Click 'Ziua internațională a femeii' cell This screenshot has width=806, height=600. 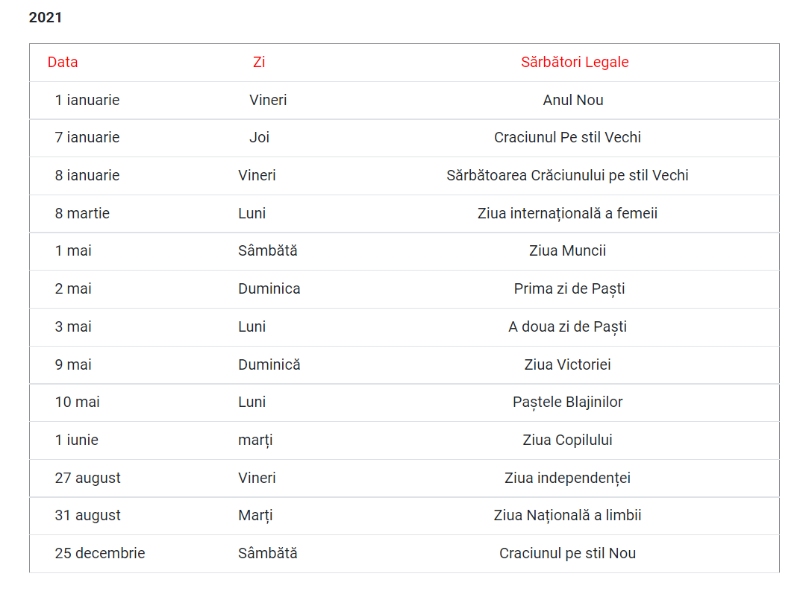pos(567,214)
